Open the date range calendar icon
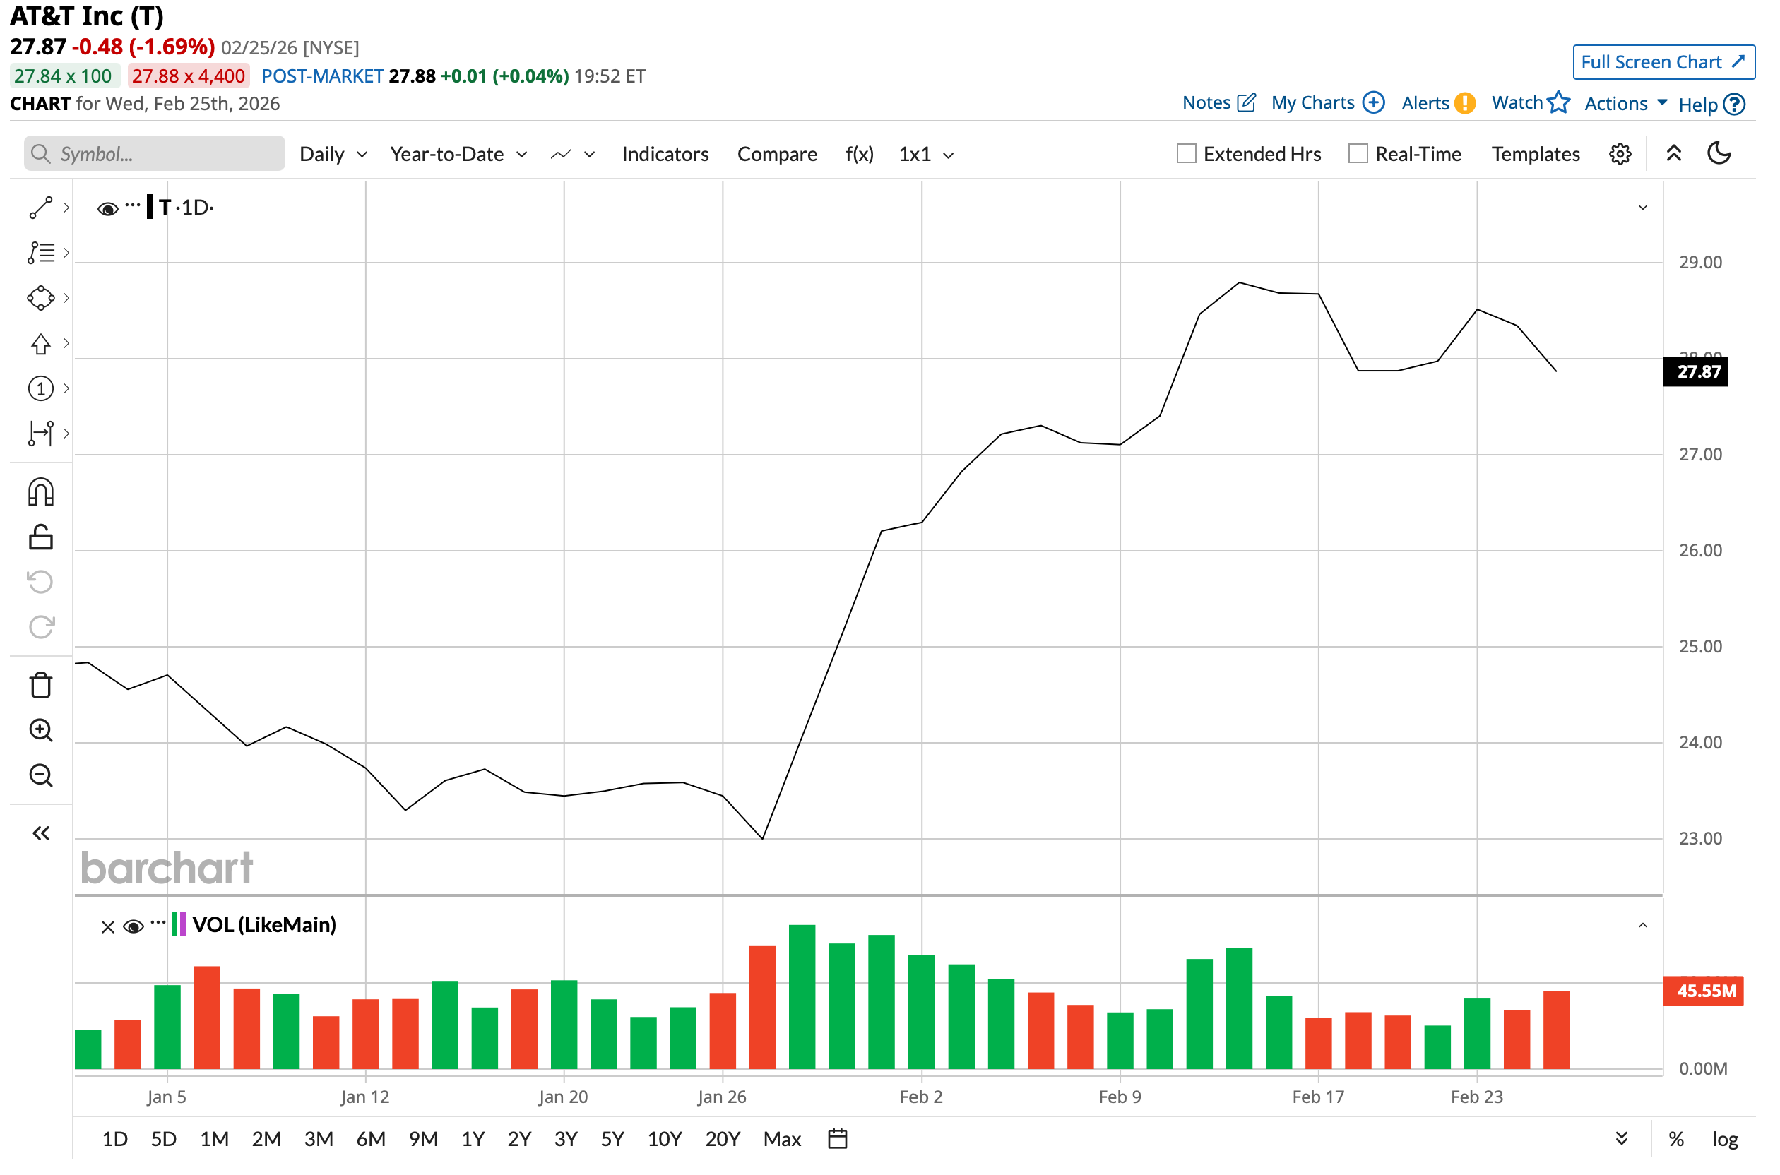This screenshot has height=1175, width=1780. 837,1139
